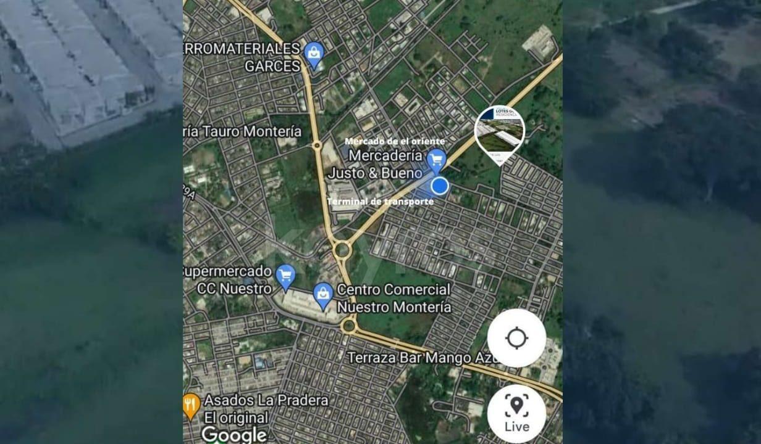This screenshot has height=444, width=761.
Task: Tap the Mercadería Justo & Bueno label
Action: [x=376, y=164]
